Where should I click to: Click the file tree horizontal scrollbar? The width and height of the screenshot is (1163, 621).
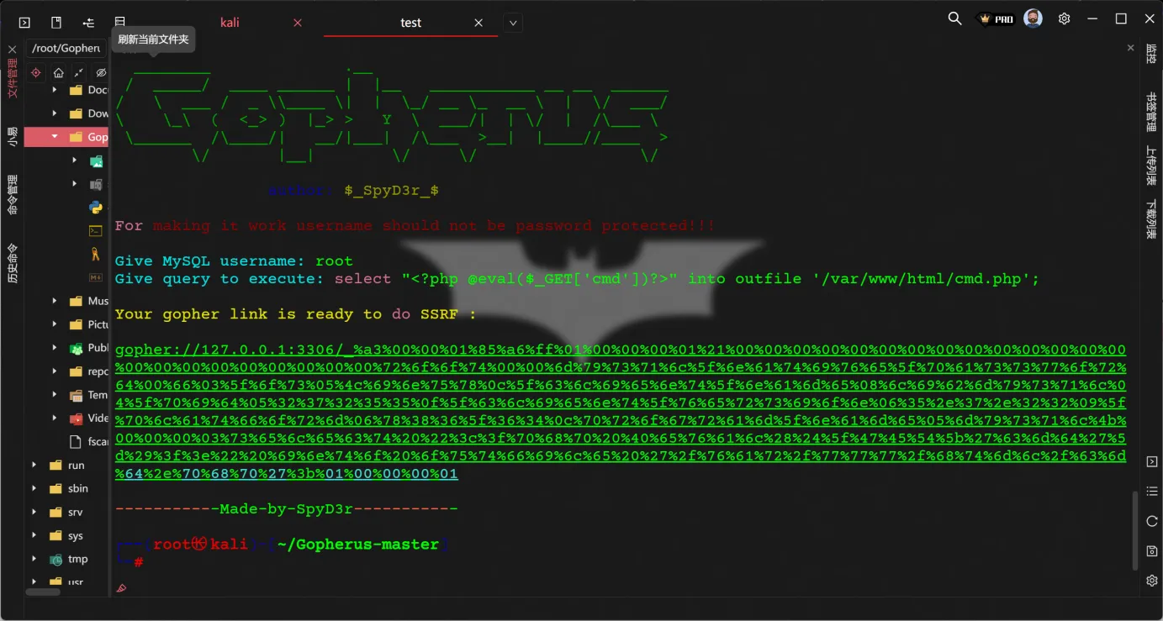(43, 592)
